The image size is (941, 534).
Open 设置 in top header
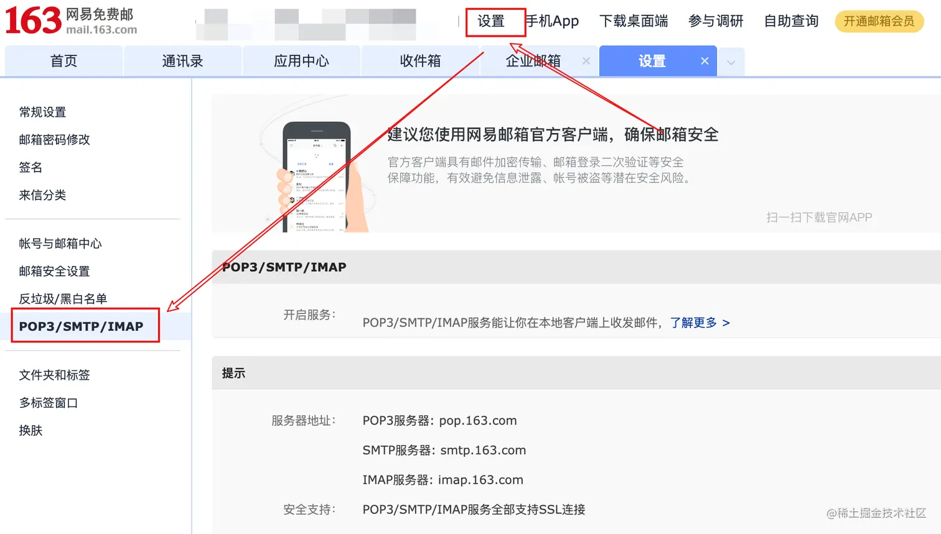tap(491, 21)
